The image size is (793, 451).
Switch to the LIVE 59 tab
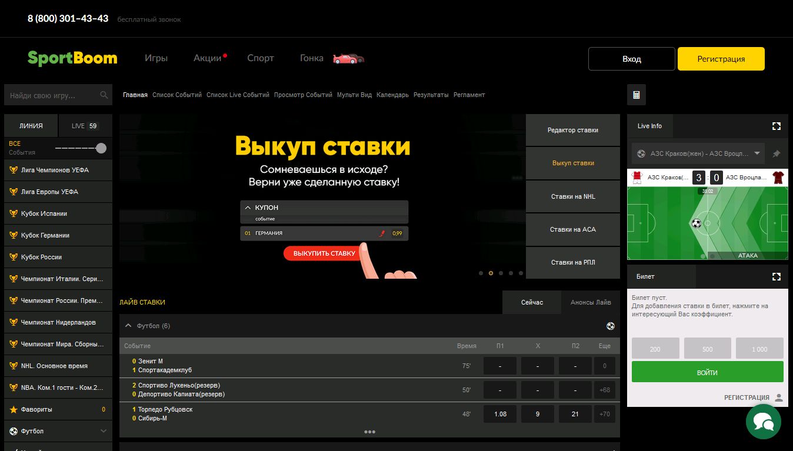click(x=85, y=126)
